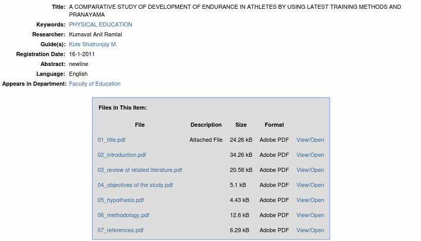Click View/Open for 01_title.pdf
The image size is (421, 241).
coord(310,140)
